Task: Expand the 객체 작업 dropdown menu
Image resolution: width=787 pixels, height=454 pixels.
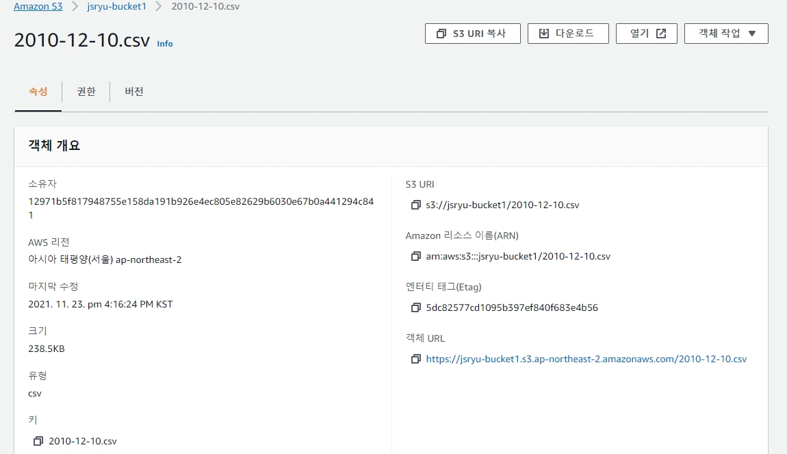Action: click(725, 34)
